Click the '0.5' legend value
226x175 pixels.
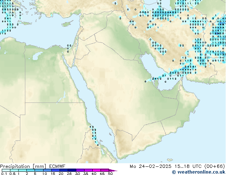click(x=12, y=174)
